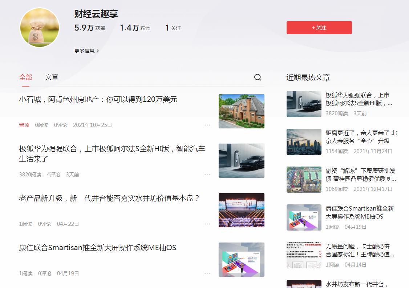Click 3820阅读 in main feed
This screenshot has width=409, height=288.
pos(30,175)
